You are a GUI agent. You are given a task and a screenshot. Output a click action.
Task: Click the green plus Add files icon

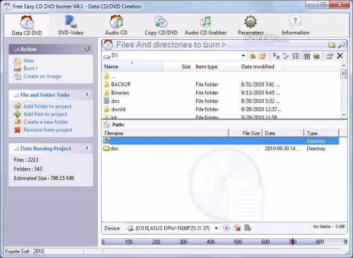18,114
